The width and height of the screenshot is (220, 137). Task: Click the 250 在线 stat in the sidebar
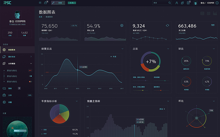tap(10, 34)
